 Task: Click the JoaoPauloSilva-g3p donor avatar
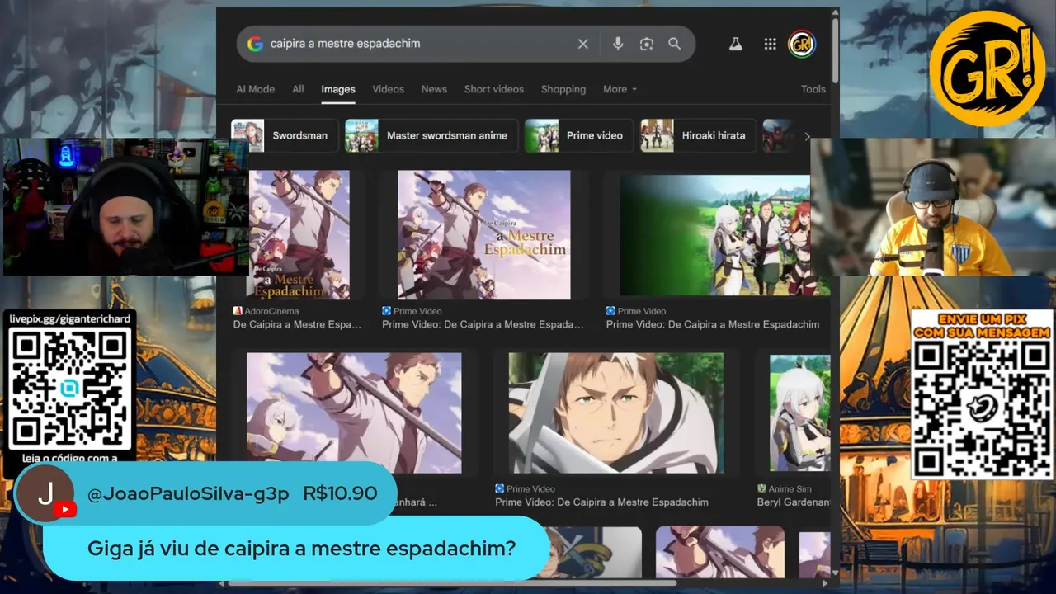click(46, 493)
